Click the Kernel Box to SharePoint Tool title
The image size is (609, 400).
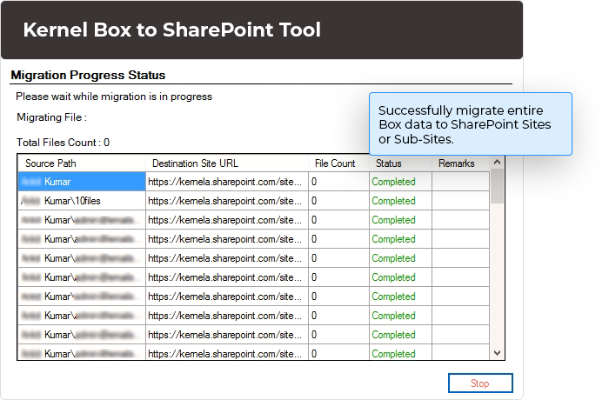[172, 30]
